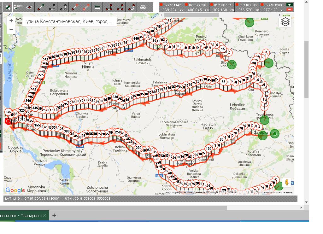Toggle red color square of route ID:7179528

pyautogui.click(x=186, y=5)
